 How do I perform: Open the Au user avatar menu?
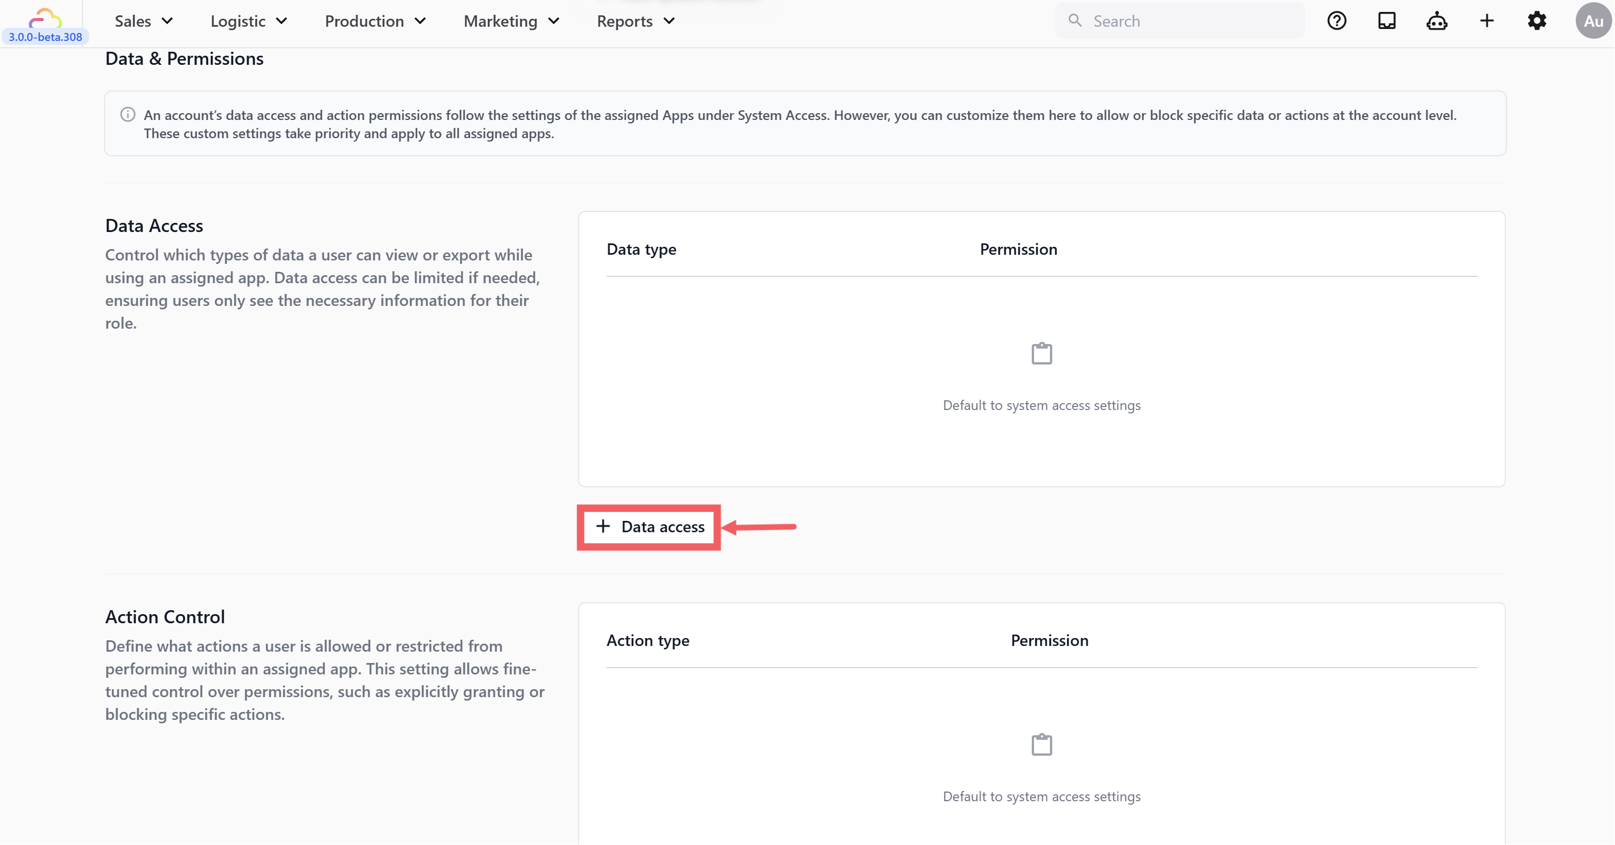point(1592,20)
